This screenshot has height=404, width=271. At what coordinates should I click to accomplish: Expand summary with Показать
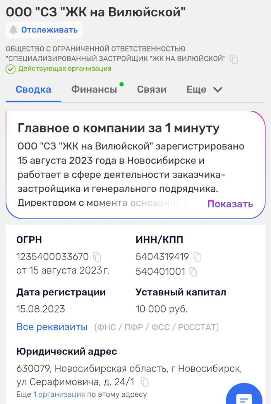click(230, 204)
